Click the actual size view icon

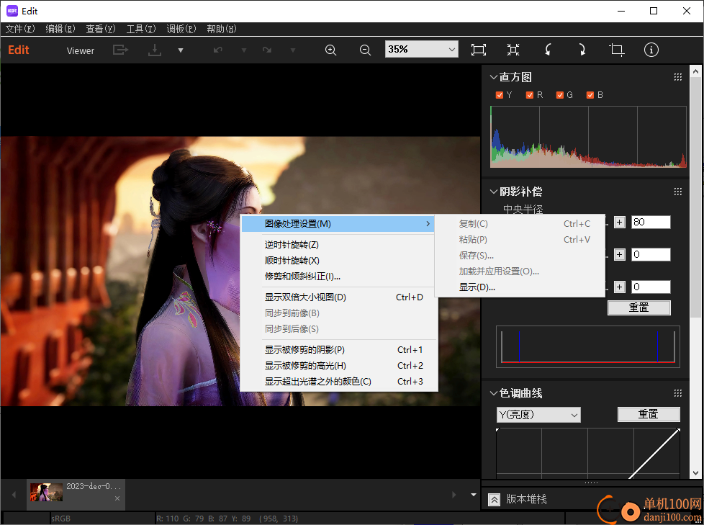pyautogui.click(x=513, y=50)
